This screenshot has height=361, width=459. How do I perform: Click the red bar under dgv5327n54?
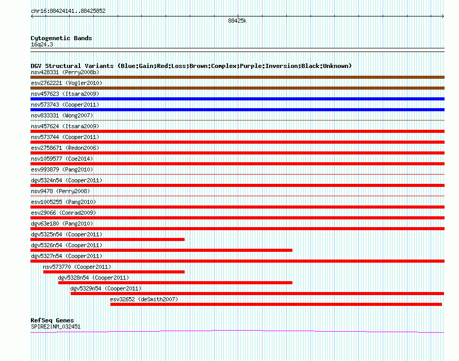[x=237, y=261]
